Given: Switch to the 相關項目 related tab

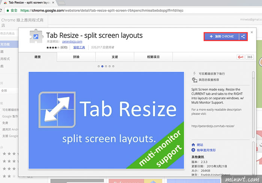Looking at the screenshot, I should click(x=153, y=57).
